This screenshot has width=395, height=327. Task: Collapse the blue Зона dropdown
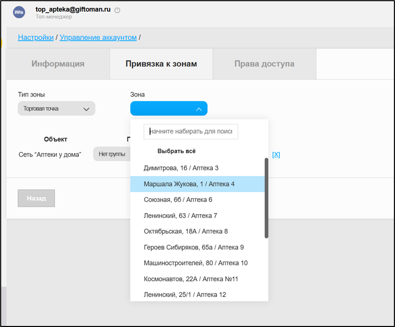[x=168, y=109]
